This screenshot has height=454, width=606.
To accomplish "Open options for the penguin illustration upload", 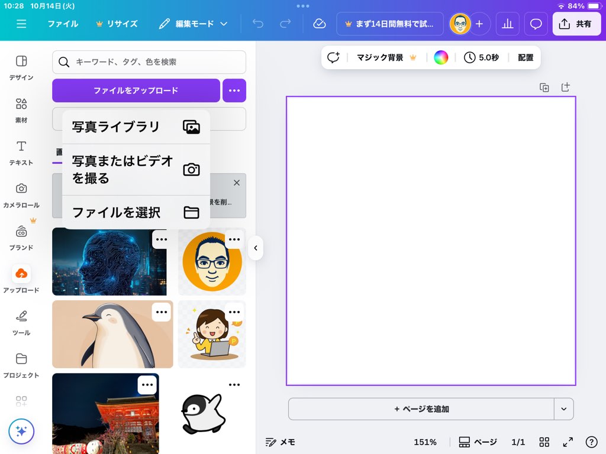I will tap(162, 312).
